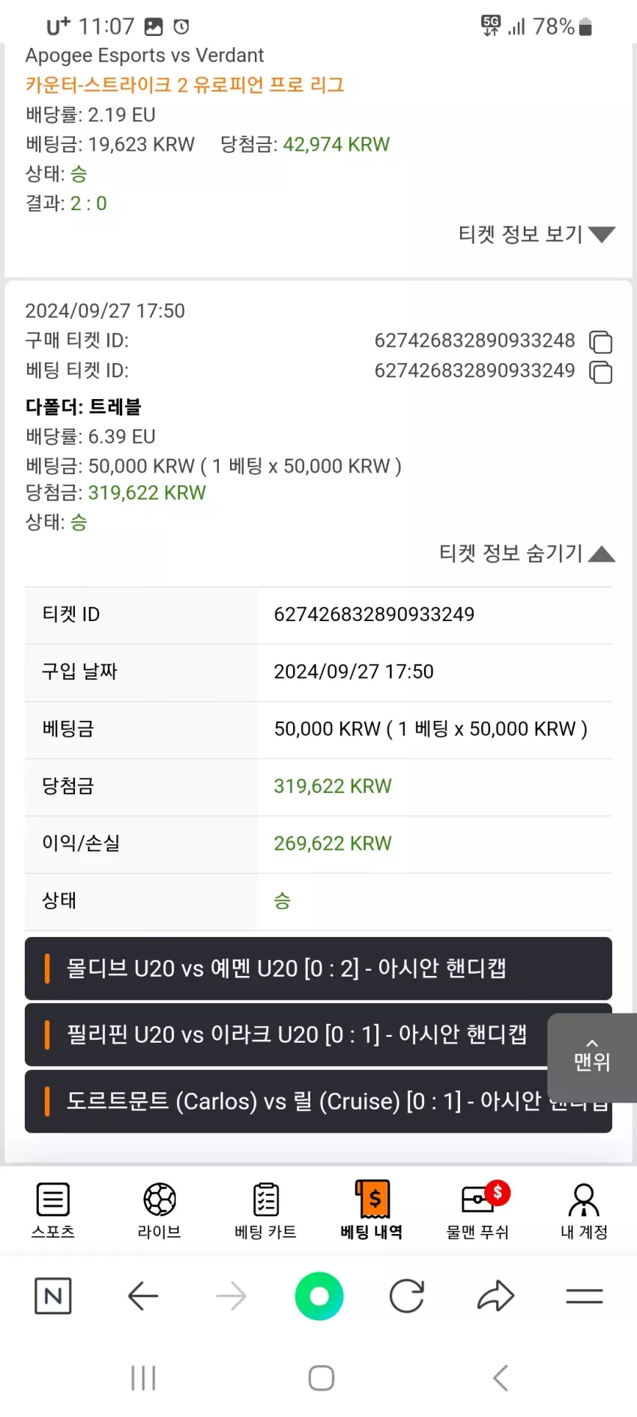Image resolution: width=637 pixels, height=1417 pixels.
Task: Expand the 몰디브 U20 vs 예멘 U20 row
Action: point(318,968)
